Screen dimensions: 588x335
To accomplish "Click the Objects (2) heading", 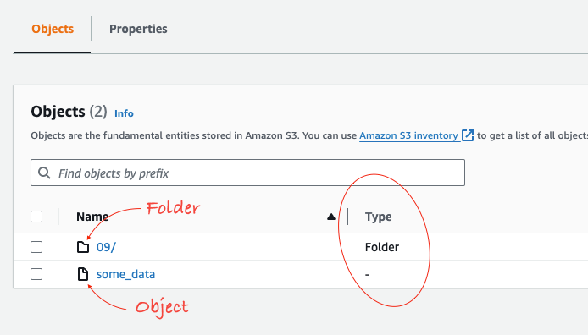I will [69, 112].
